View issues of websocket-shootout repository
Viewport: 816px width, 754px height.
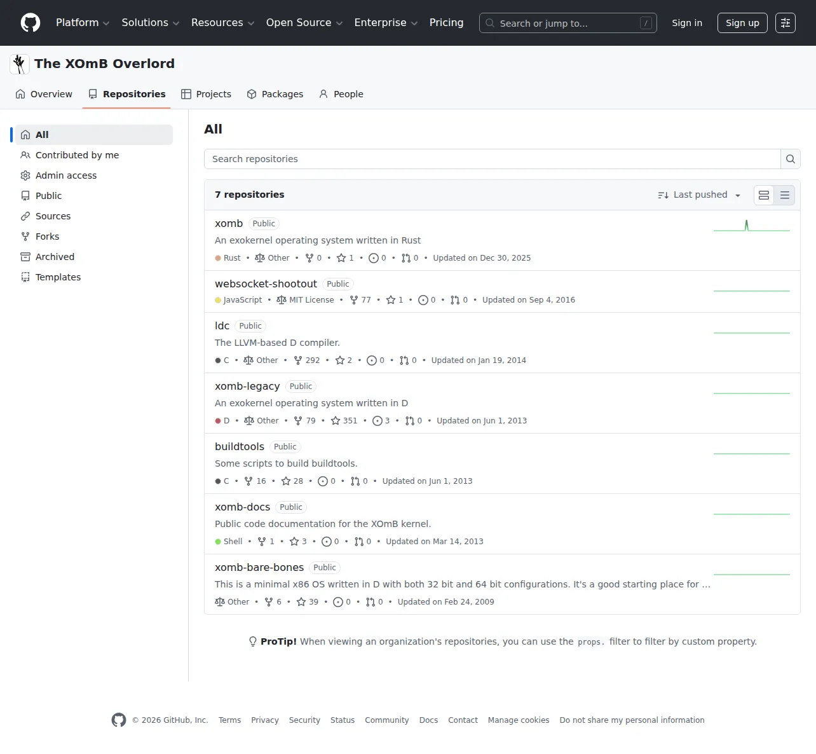click(x=427, y=300)
